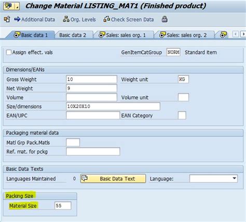This screenshot has height=222, width=246.
Task: Click the other view toolbar icon
Action: tap(7, 19)
